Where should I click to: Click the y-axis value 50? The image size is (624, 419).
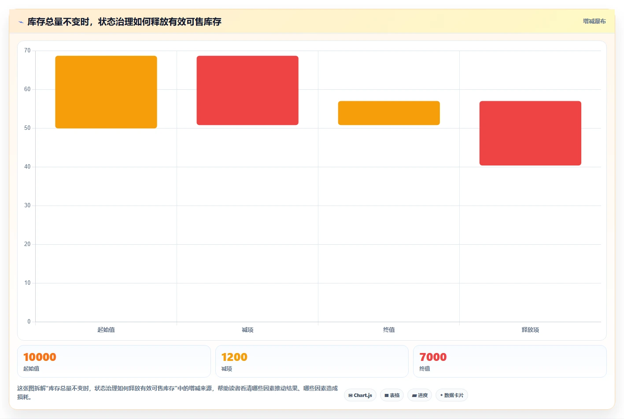tap(27, 128)
